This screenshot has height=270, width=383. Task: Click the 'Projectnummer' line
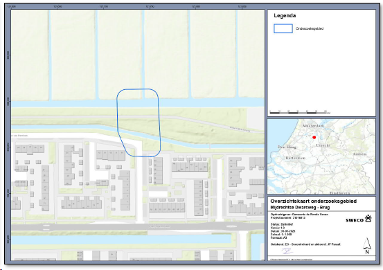tap(287, 217)
